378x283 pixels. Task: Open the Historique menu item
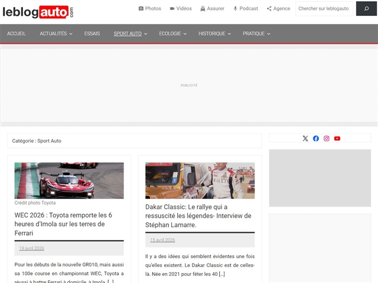[x=212, y=34]
